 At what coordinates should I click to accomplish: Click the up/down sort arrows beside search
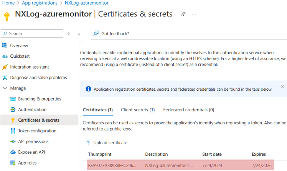coord(69,34)
